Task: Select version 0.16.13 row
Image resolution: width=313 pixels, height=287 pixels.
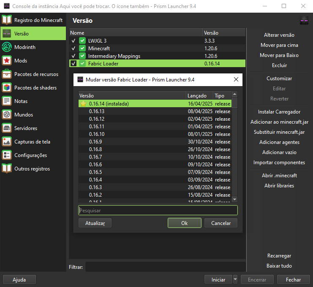Action: pyautogui.click(x=155, y=111)
